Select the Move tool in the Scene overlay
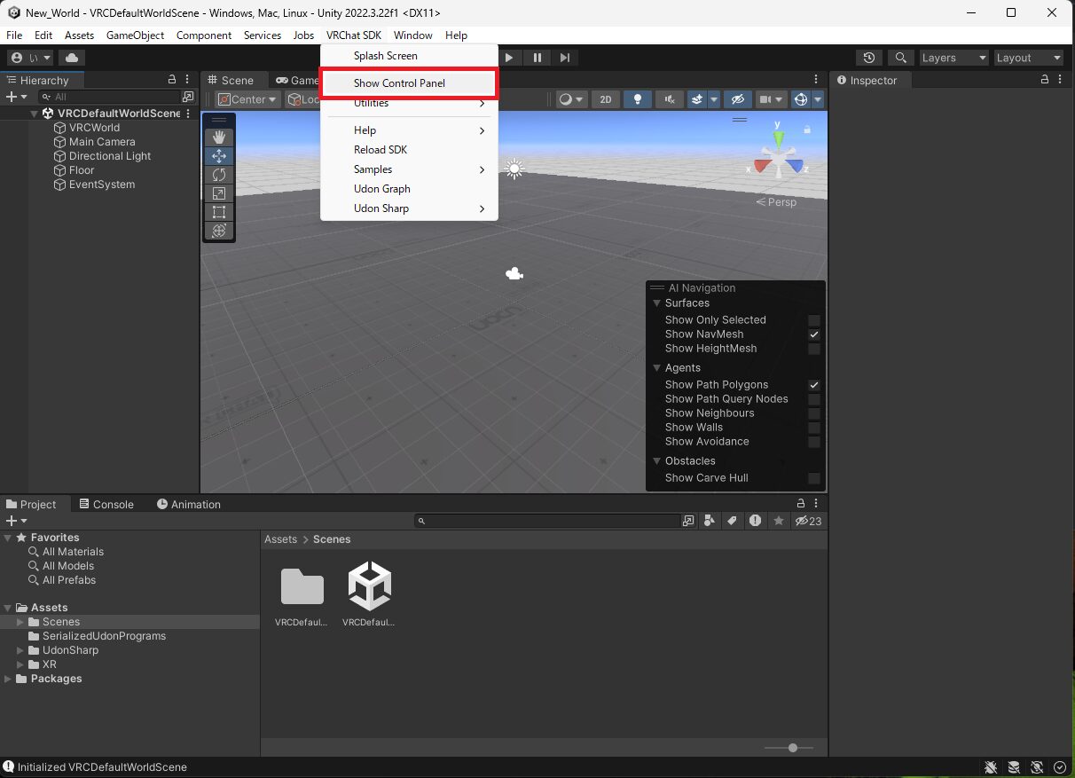 (x=219, y=155)
